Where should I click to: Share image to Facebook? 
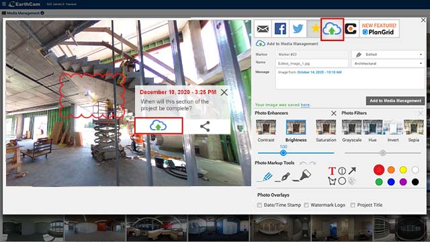coord(280,28)
